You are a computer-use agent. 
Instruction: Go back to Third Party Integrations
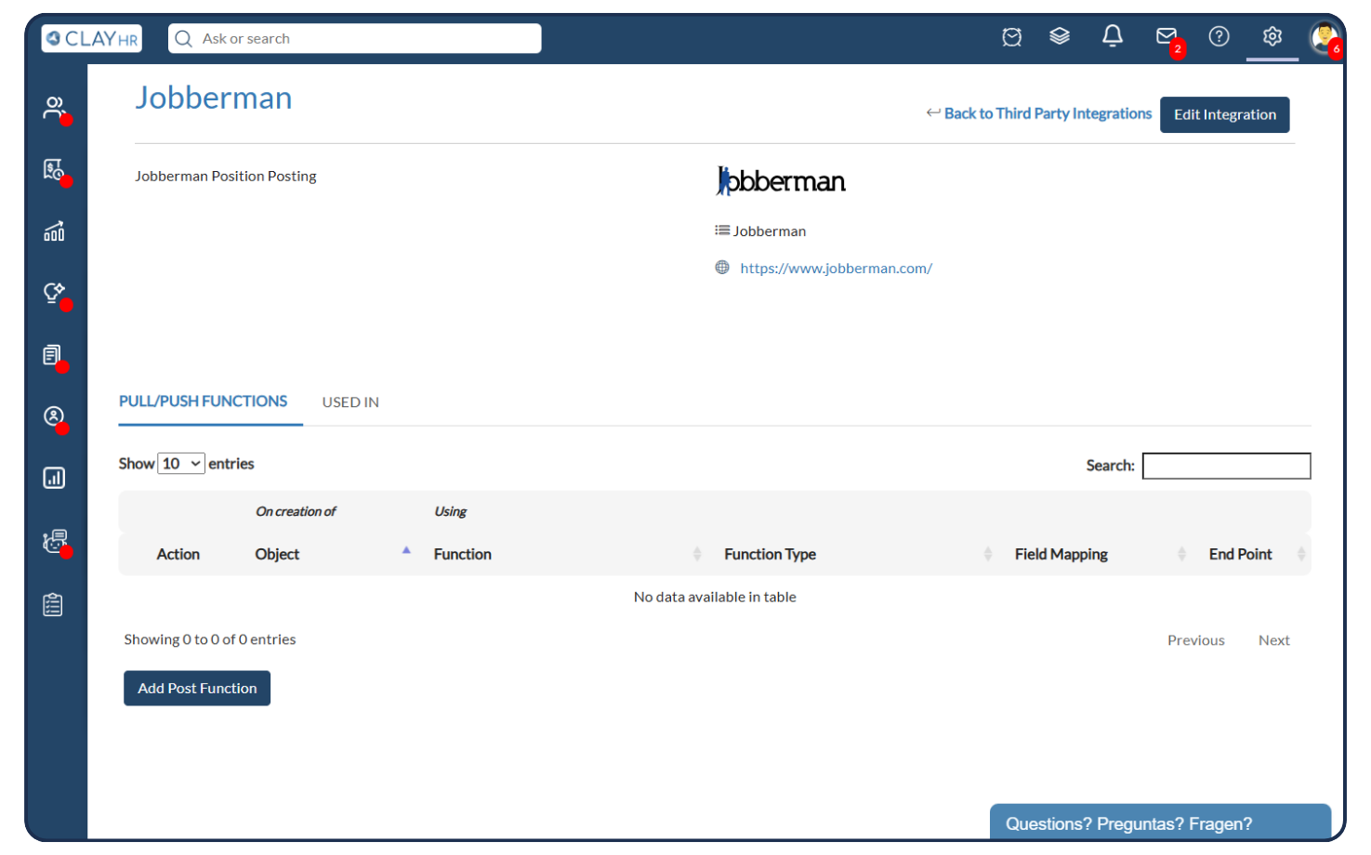(1039, 113)
